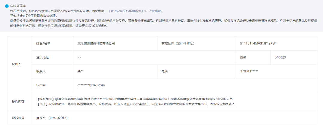Click the 通讯地址 label cell
Screen dimensions: 323x125
pos(53,57)
